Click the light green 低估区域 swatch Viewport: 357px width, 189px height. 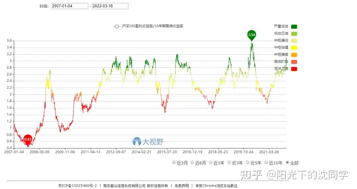point(294,34)
